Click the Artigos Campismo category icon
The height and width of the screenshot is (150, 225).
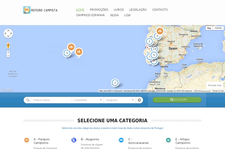click(x=168, y=140)
